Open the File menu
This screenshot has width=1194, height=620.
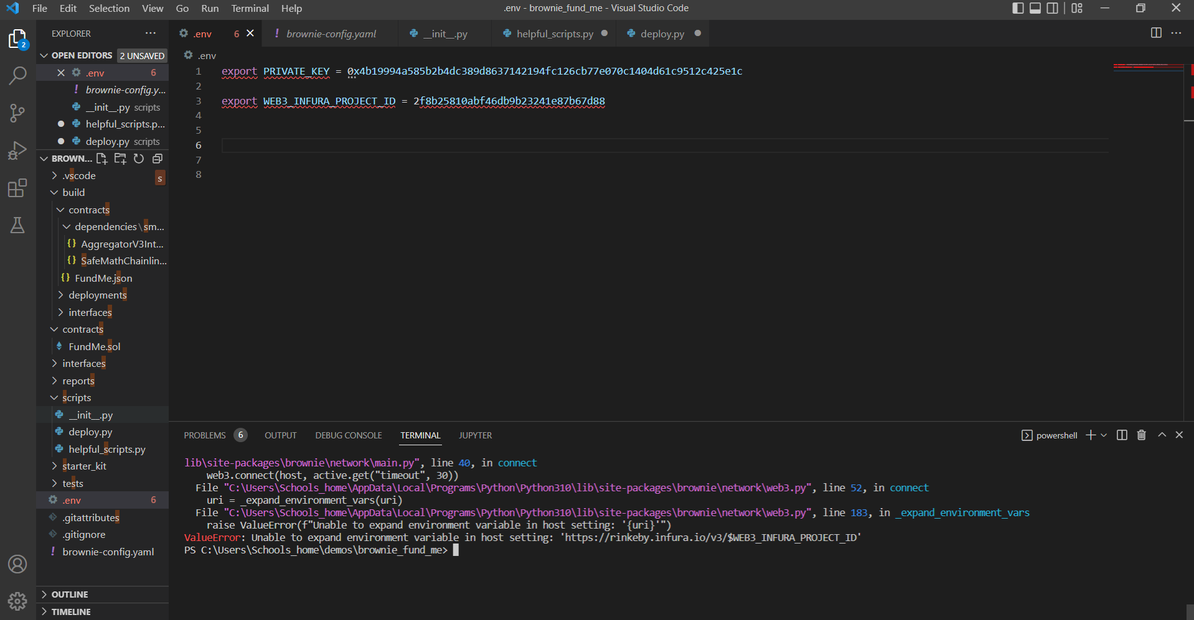click(40, 8)
